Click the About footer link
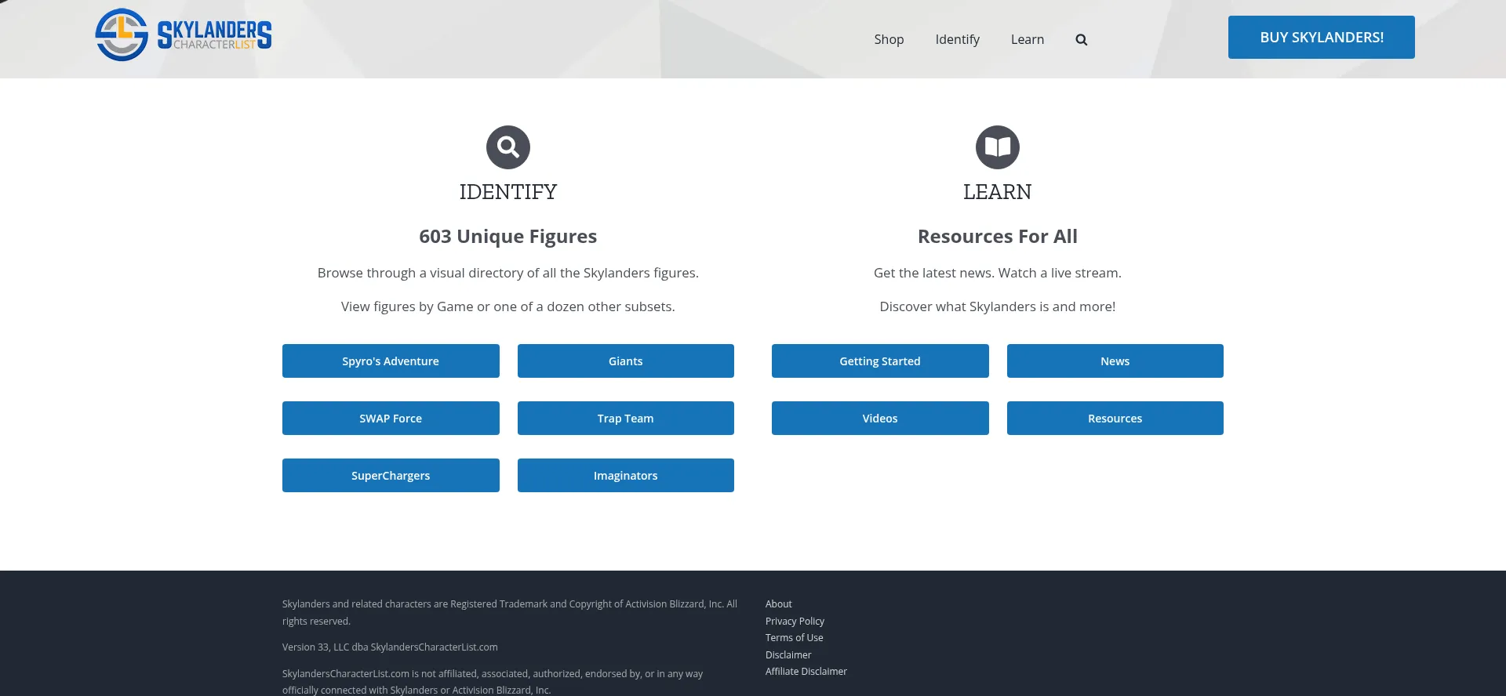 (x=779, y=604)
